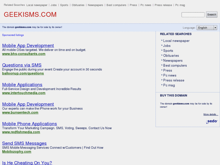
Task: Visit Mobilozophy.com link
Action: point(17,152)
